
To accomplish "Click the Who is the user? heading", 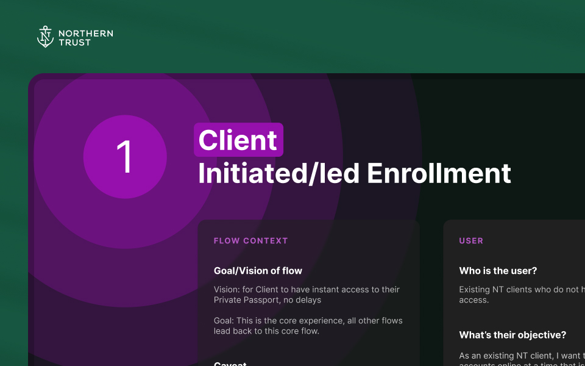I will [498, 271].
